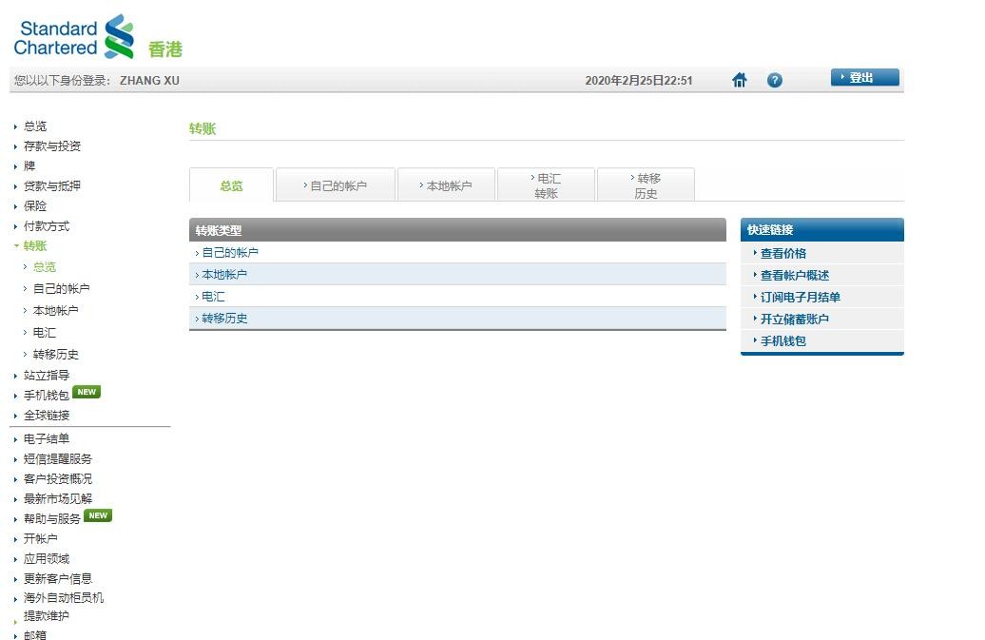Screen dimensions: 985x640
Task: Select 转移历史 under the 转账 sidebar
Action: click(x=55, y=354)
